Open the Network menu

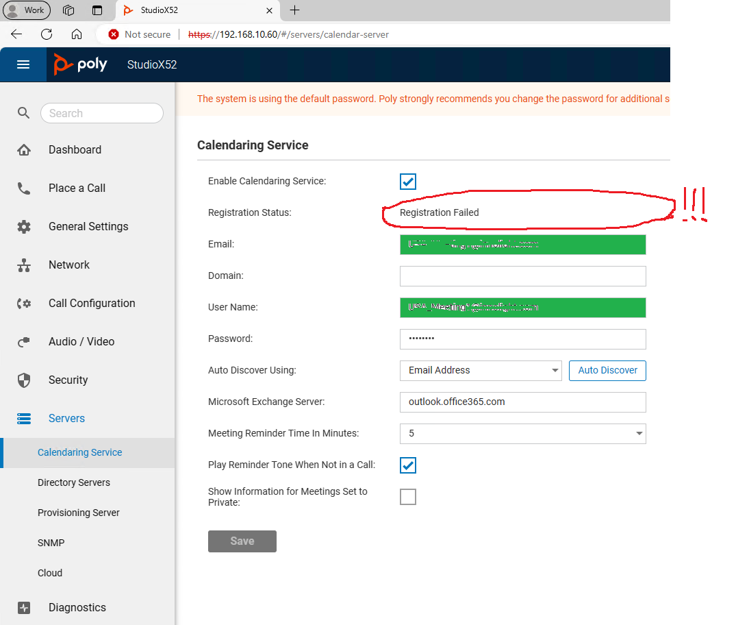coord(69,265)
